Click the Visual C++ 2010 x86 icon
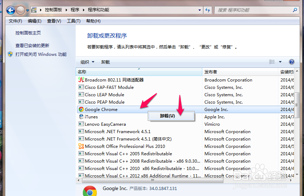The height and width of the screenshot is (196, 304). pyautogui.click(x=81, y=168)
